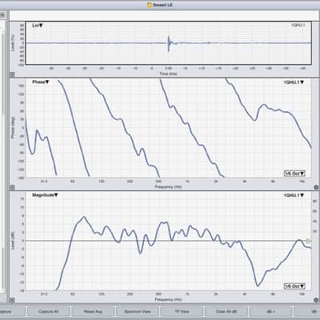The image size is (320, 320).
Task: Click the Clear All dB button
Action: 226,311
